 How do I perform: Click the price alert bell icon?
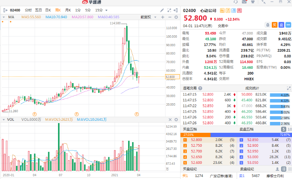pyautogui.click(x=267, y=25)
